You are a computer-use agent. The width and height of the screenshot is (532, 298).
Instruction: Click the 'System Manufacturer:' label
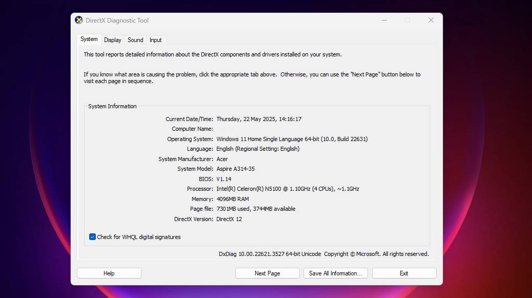186,159
